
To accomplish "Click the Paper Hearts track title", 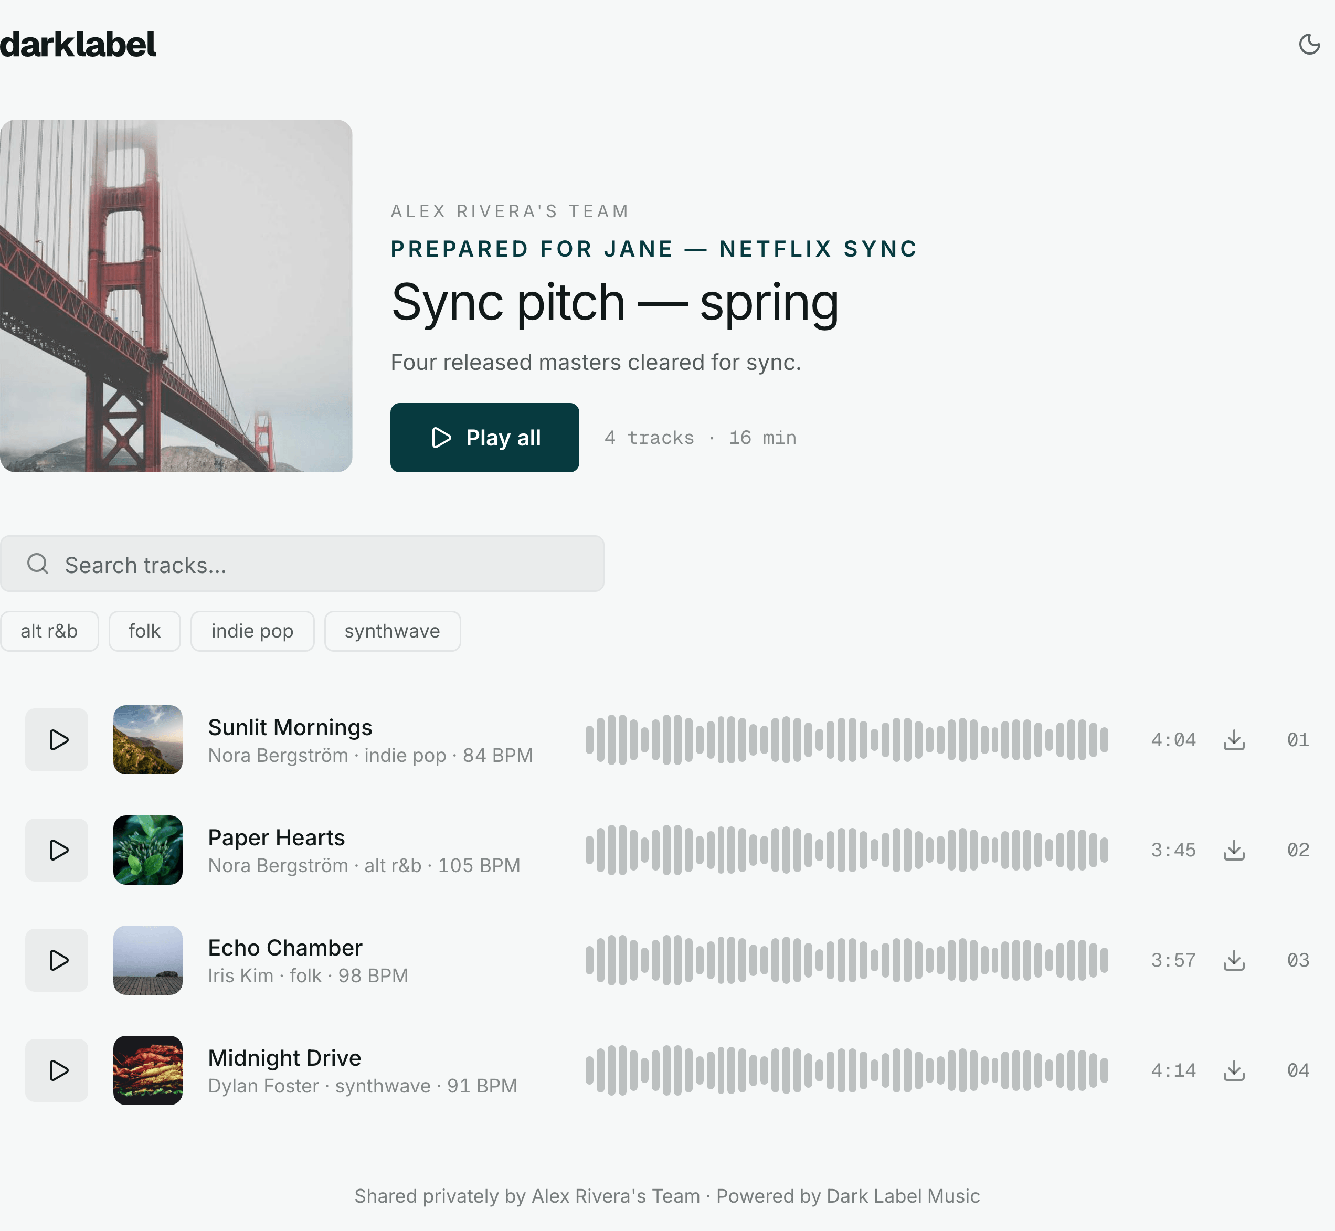I will click(277, 837).
